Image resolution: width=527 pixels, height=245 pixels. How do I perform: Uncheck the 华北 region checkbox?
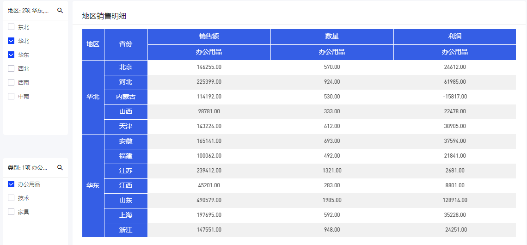tap(12, 41)
